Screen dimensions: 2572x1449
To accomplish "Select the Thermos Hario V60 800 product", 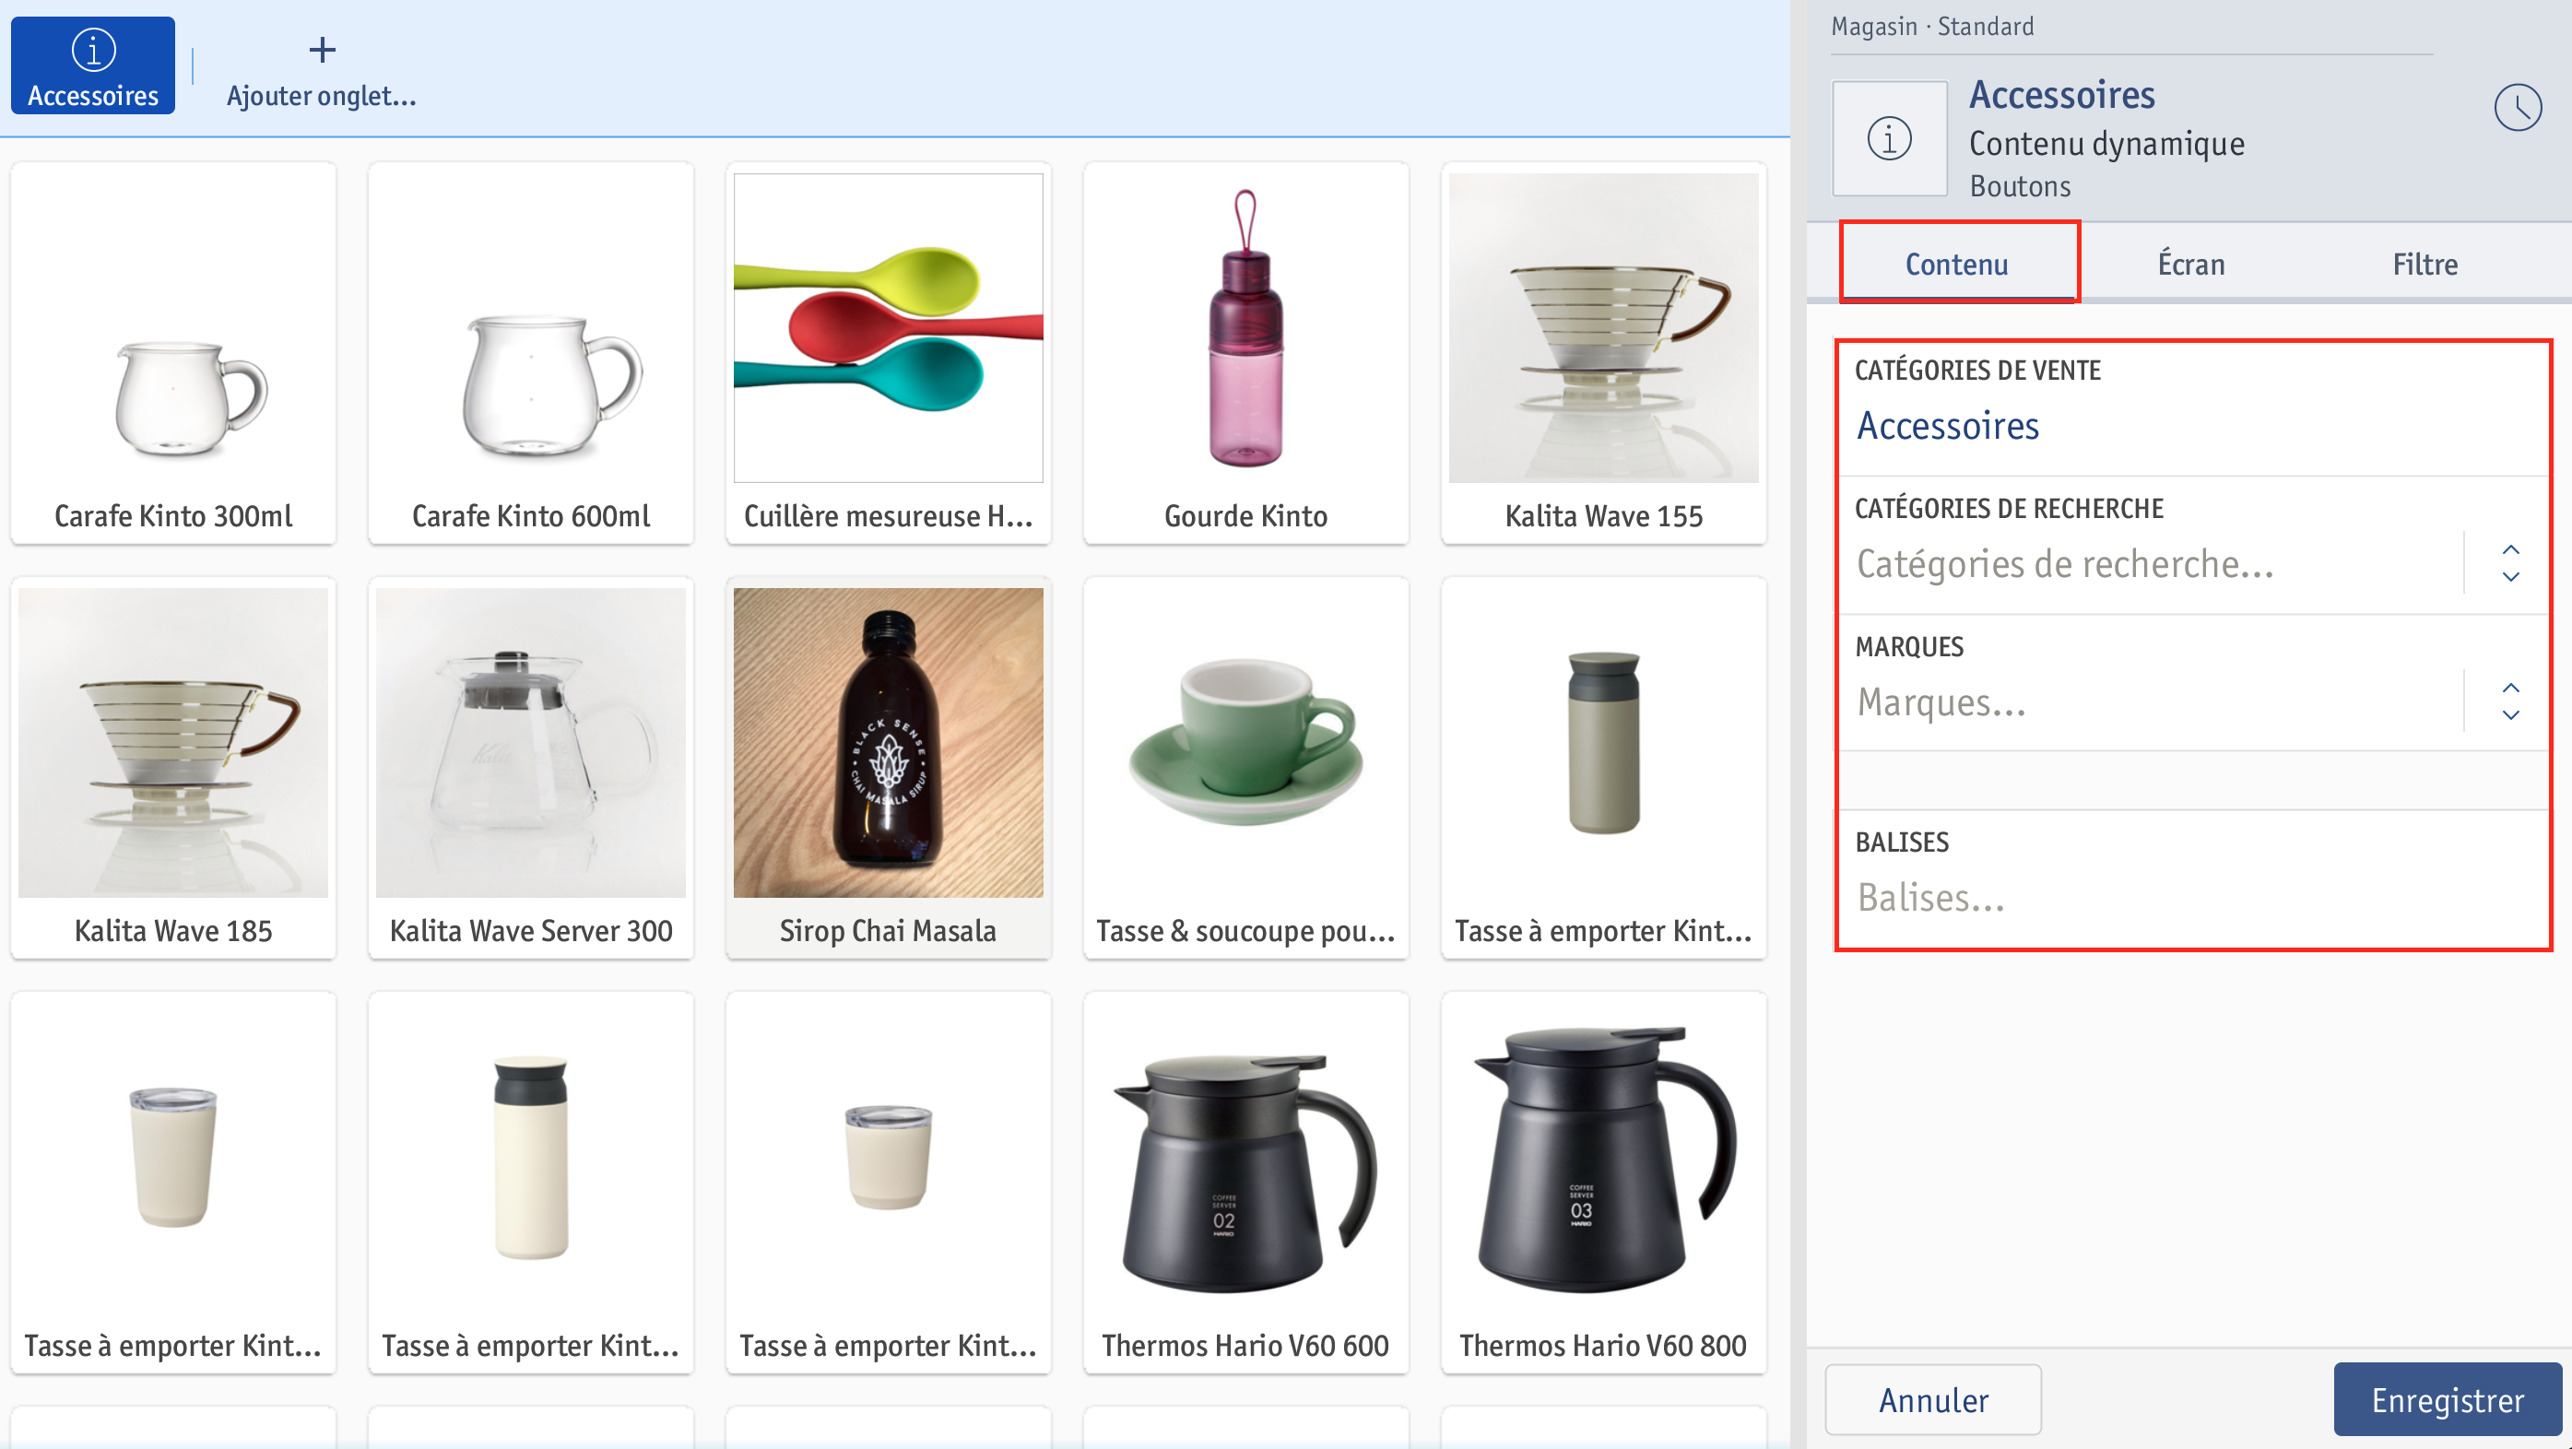I will pos(1603,1183).
